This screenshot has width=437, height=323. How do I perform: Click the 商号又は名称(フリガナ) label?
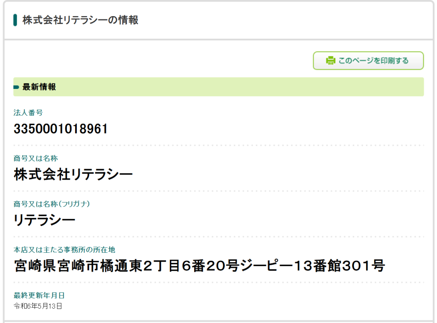point(52,204)
